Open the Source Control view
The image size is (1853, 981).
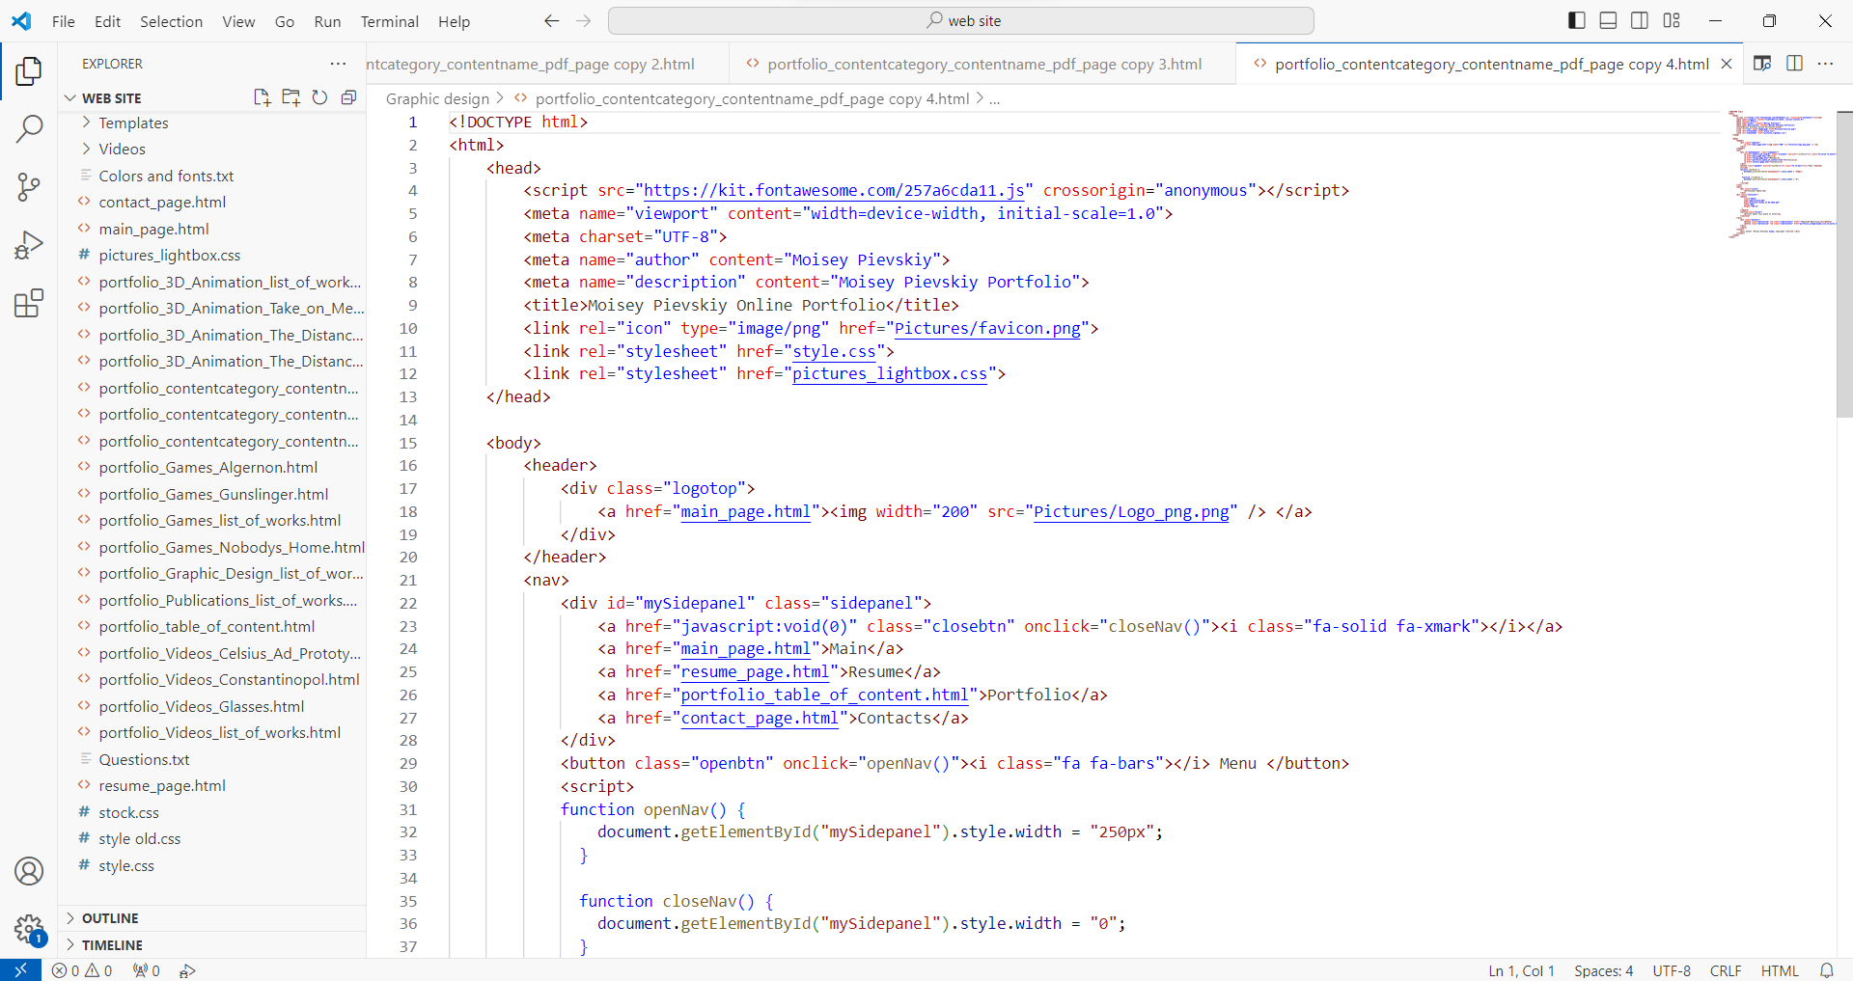point(29,187)
